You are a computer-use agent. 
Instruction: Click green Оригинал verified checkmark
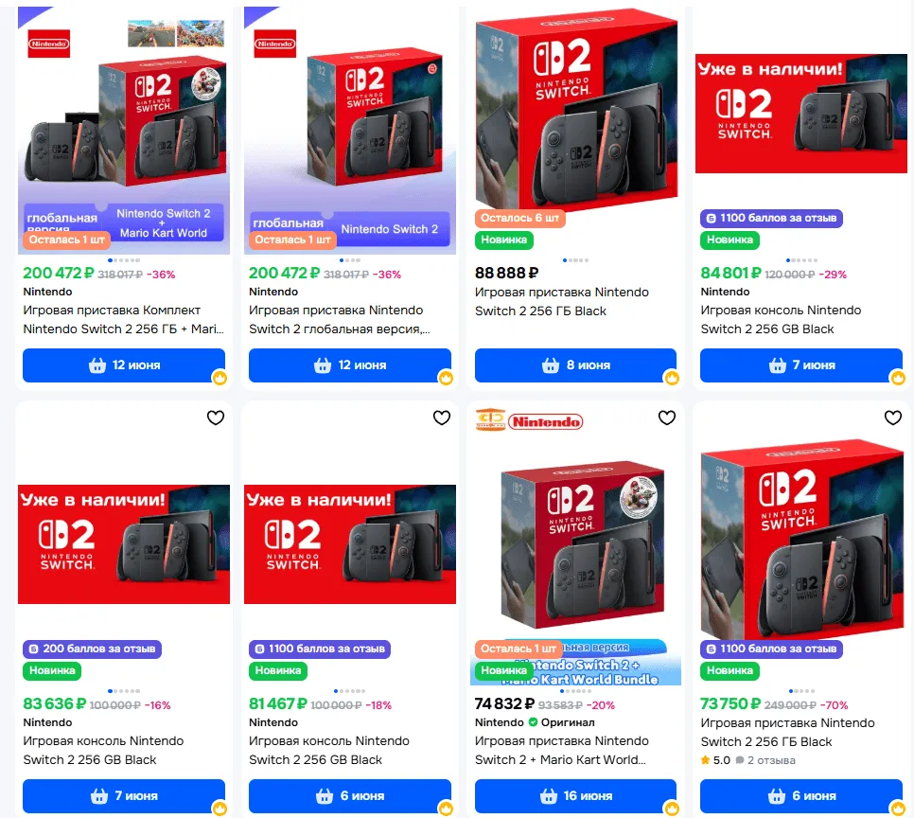point(533,722)
